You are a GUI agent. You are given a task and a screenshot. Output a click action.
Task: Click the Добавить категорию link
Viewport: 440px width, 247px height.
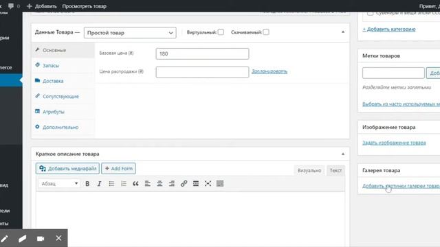(389, 29)
